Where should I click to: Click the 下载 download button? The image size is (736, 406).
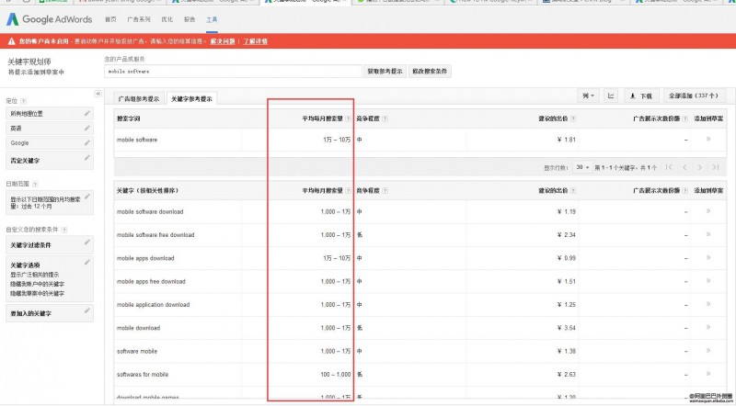tap(641, 96)
